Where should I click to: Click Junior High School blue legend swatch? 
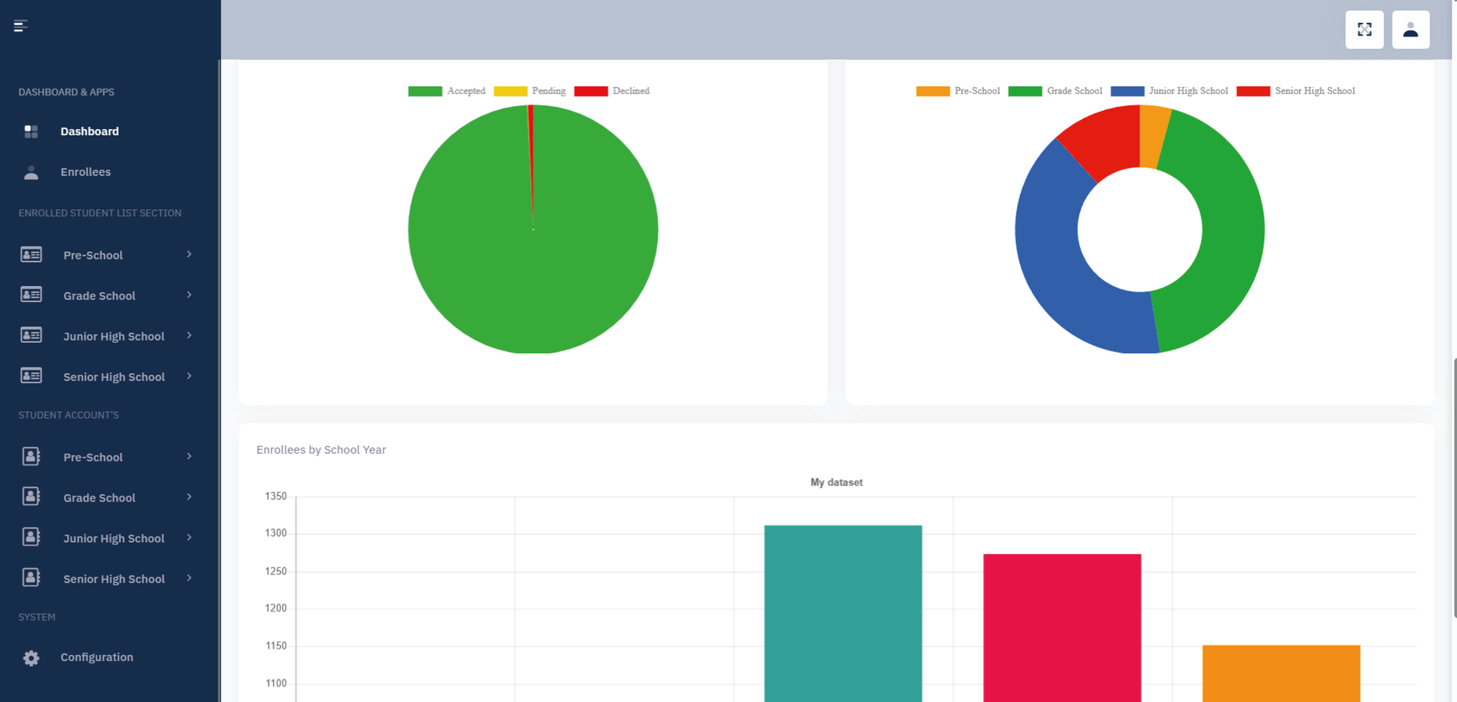pos(1127,91)
